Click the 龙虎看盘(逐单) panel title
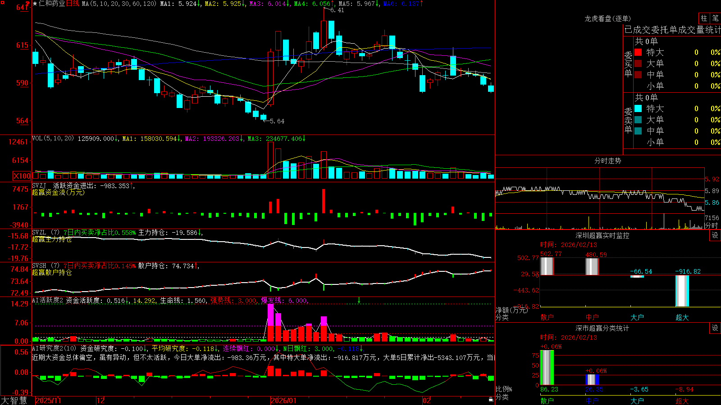The image size is (721, 405). [x=607, y=18]
